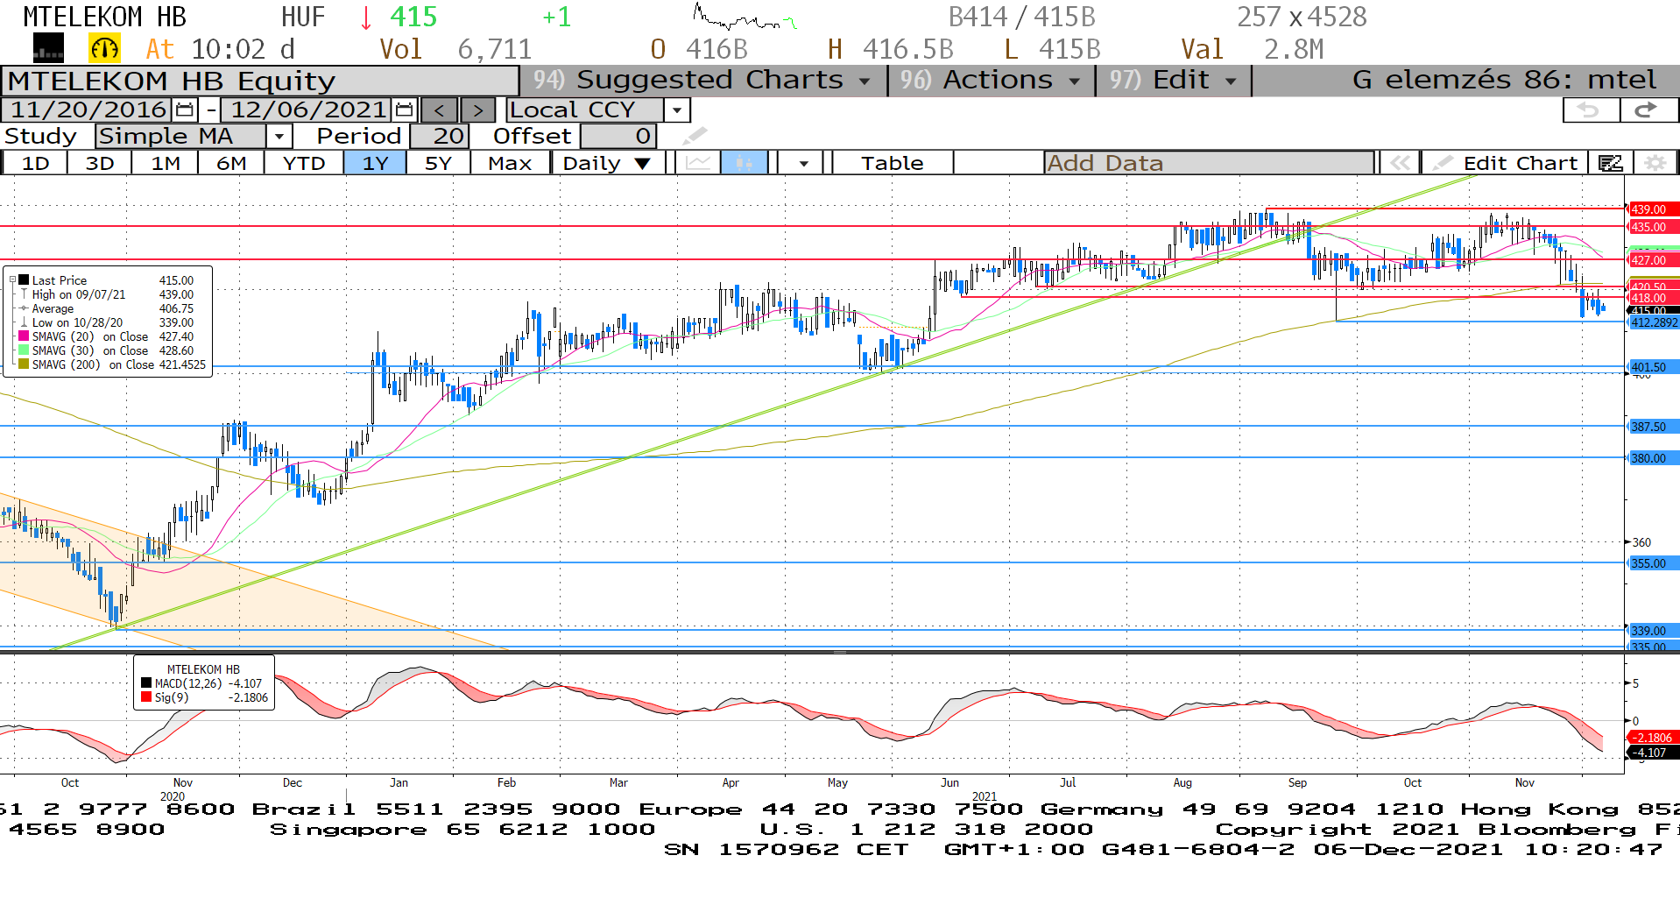Viewport: 1680px width, 898px height.
Task: Click SMAVG (30) green legend swatch
Action: 25,350
